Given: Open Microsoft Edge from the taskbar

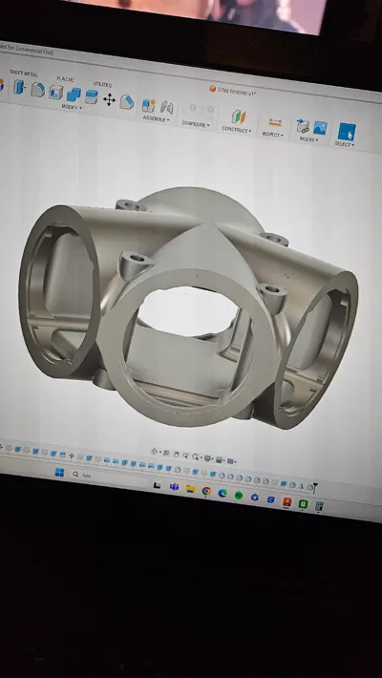Looking at the screenshot, I should point(223,493).
